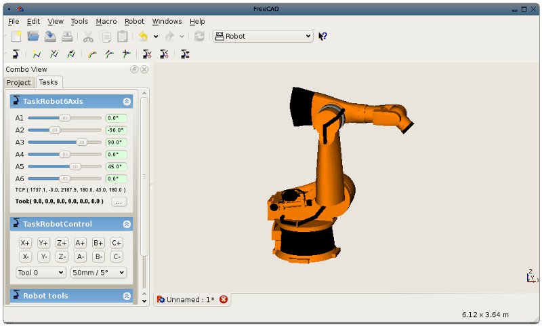542x327 pixels.
Task: Click the second trajectory waypoint icon
Action: [54, 54]
